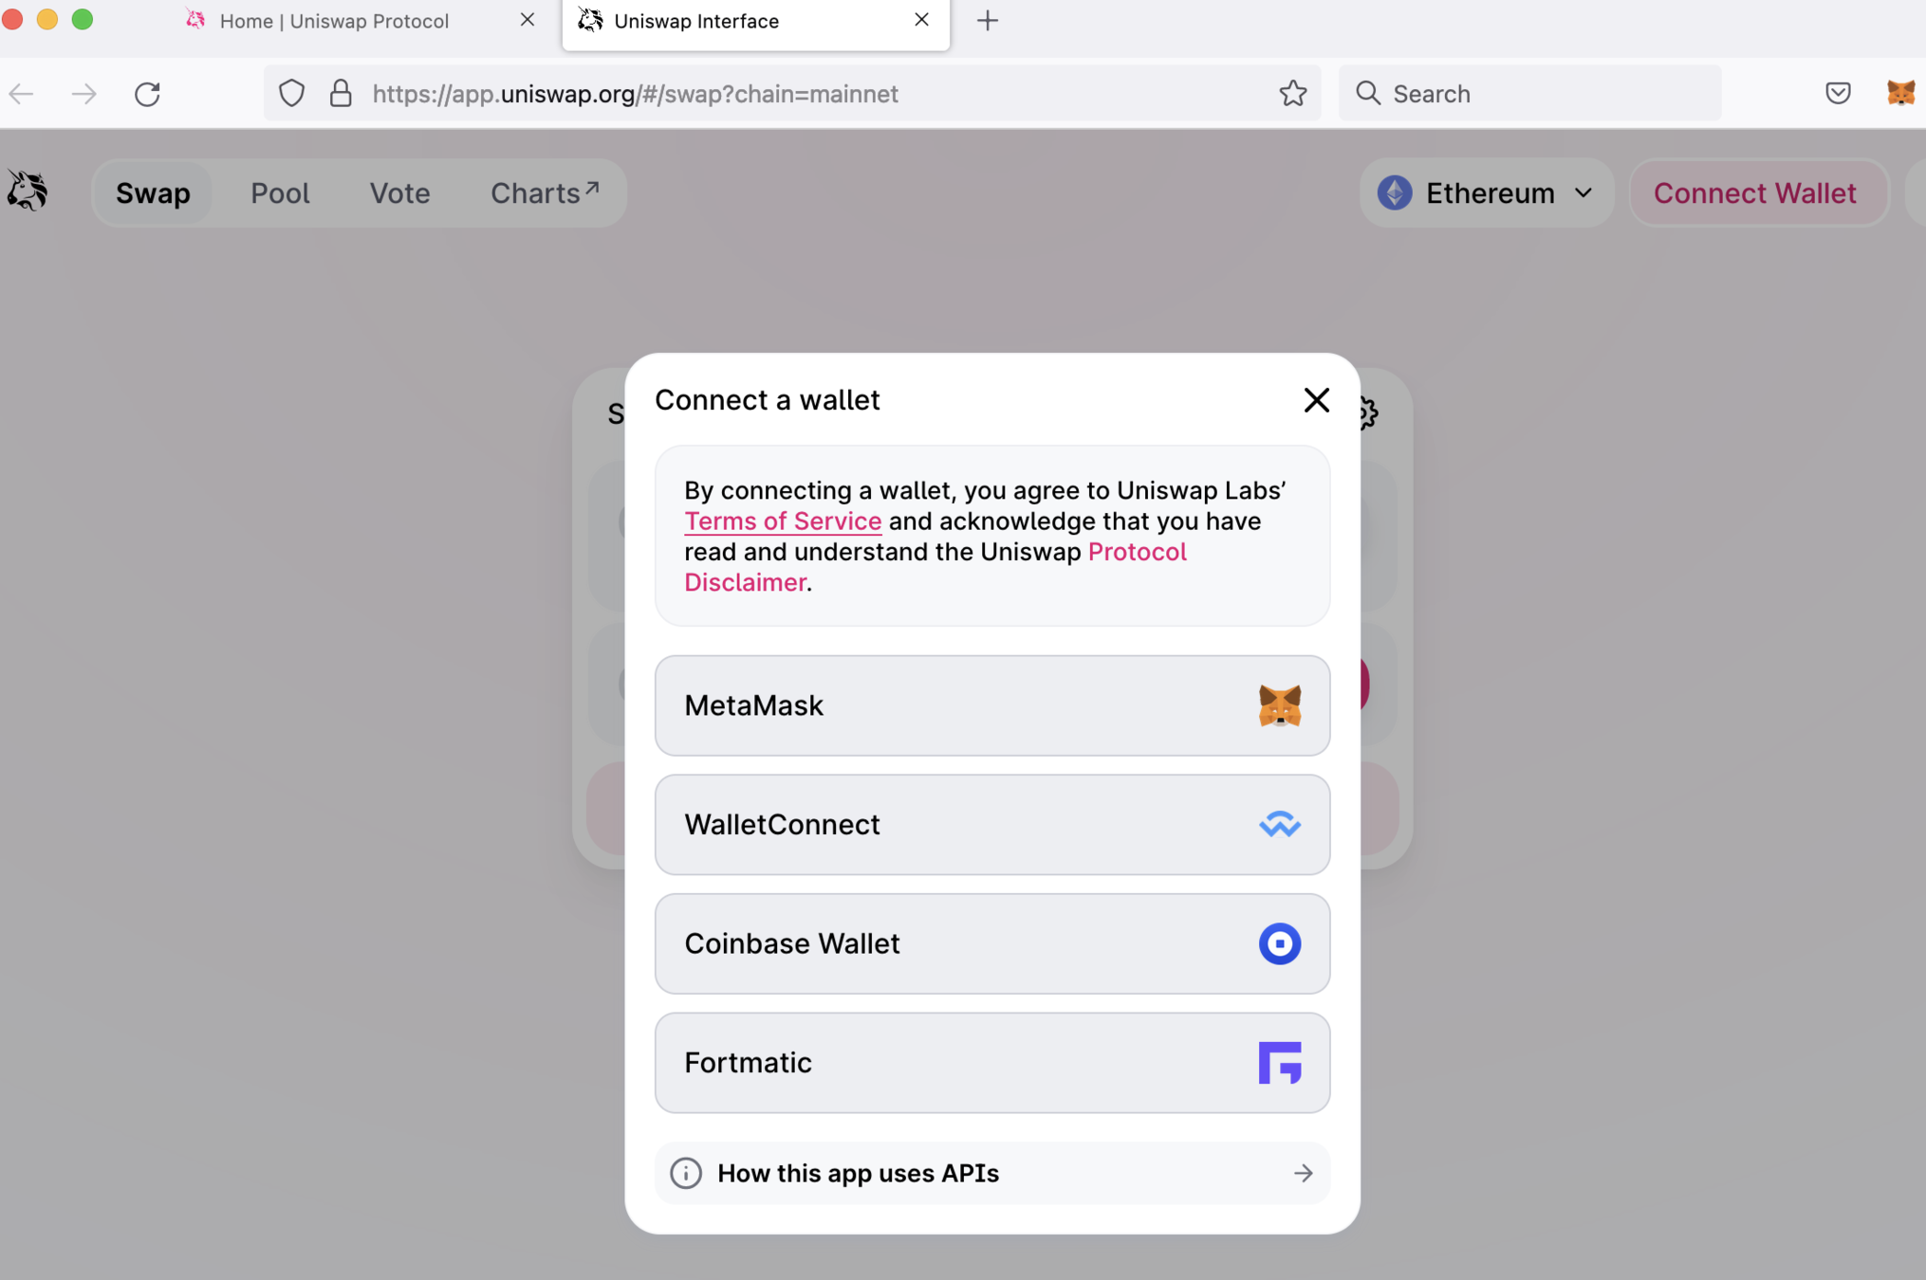
Task: Open the Pocket save icon in toolbar
Action: (x=1838, y=93)
